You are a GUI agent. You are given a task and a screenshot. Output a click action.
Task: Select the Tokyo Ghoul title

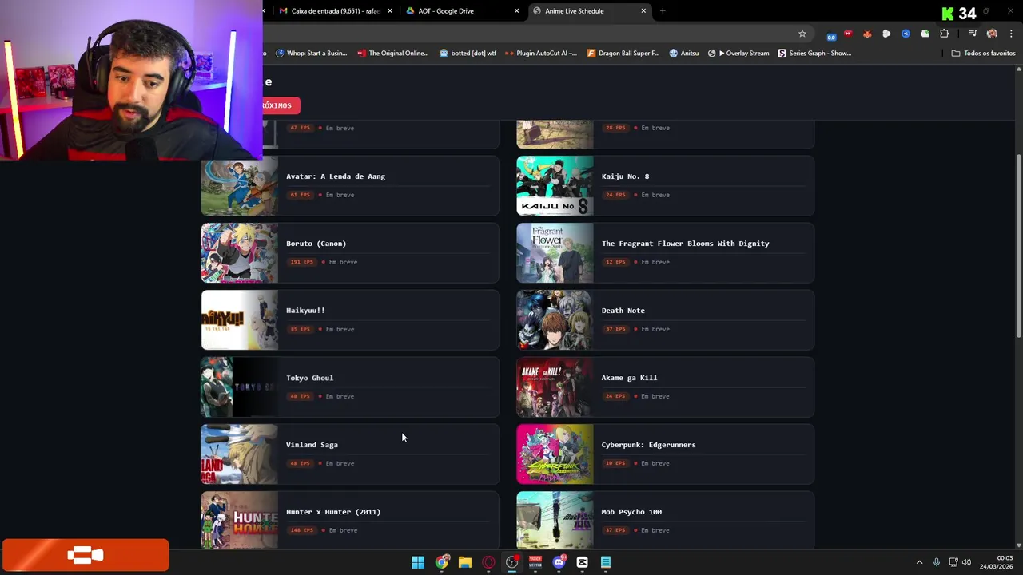pos(309,378)
